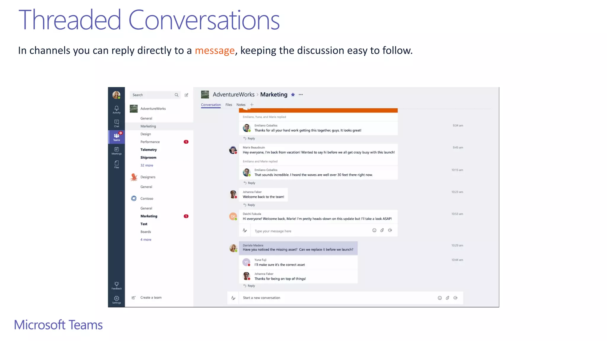
Task: Select the Teams icon in sidebar
Action: tap(116, 137)
